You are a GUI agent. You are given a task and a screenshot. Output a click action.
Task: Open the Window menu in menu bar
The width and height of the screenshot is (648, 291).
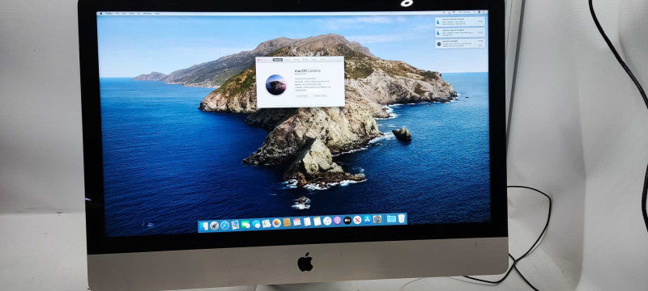pyautogui.click(x=147, y=14)
